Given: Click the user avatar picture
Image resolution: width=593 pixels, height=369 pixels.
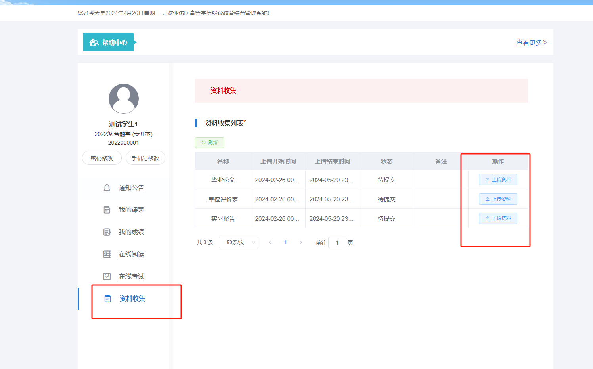Looking at the screenshot, I should click(123, 99).
